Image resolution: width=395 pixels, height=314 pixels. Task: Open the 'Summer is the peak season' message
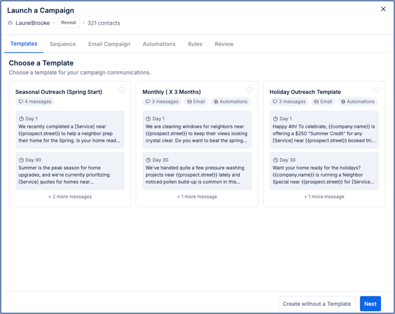click(70, 171)
